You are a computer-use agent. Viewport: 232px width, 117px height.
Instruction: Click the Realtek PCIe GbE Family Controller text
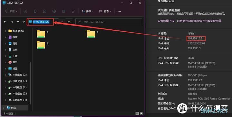click(209, 98)
